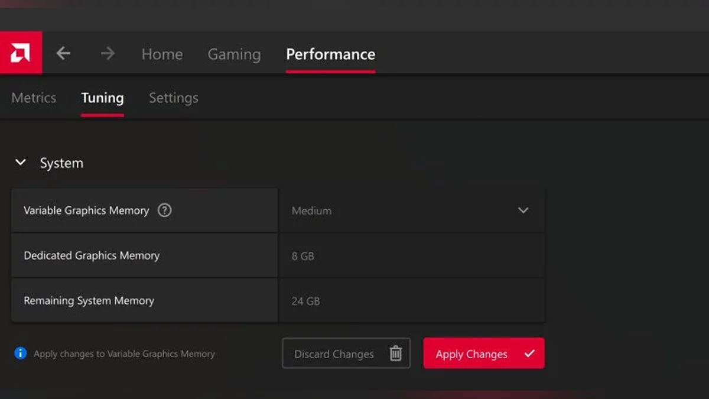Click the blue info icon
Viewport: 709px width, 399px height.
[x=21, y=353]
